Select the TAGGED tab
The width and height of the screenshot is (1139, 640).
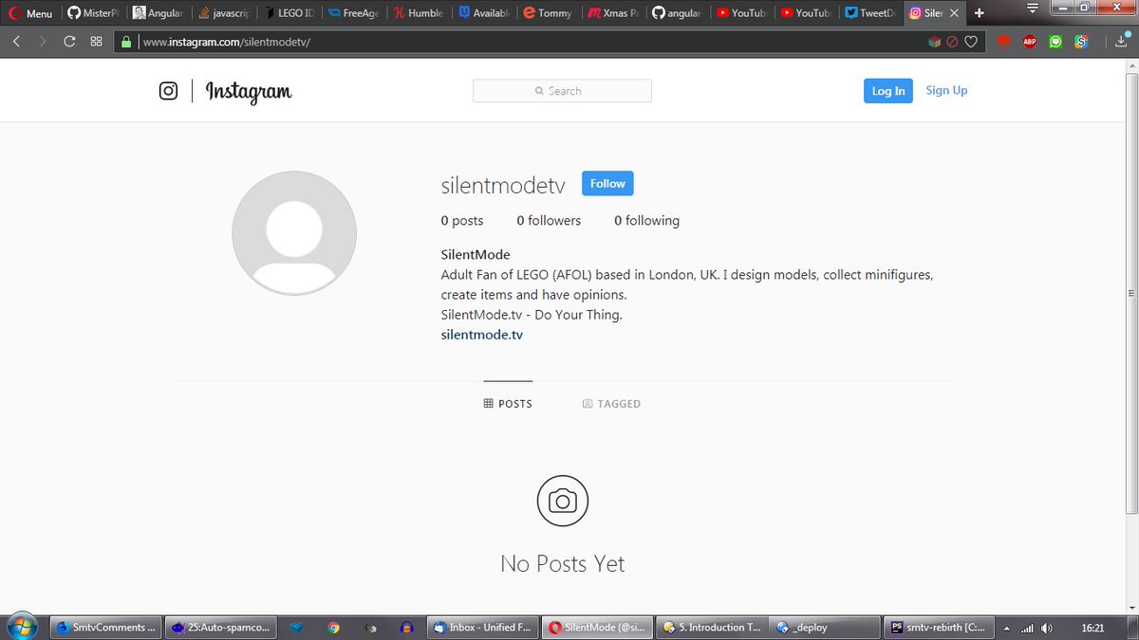point(611,404)
